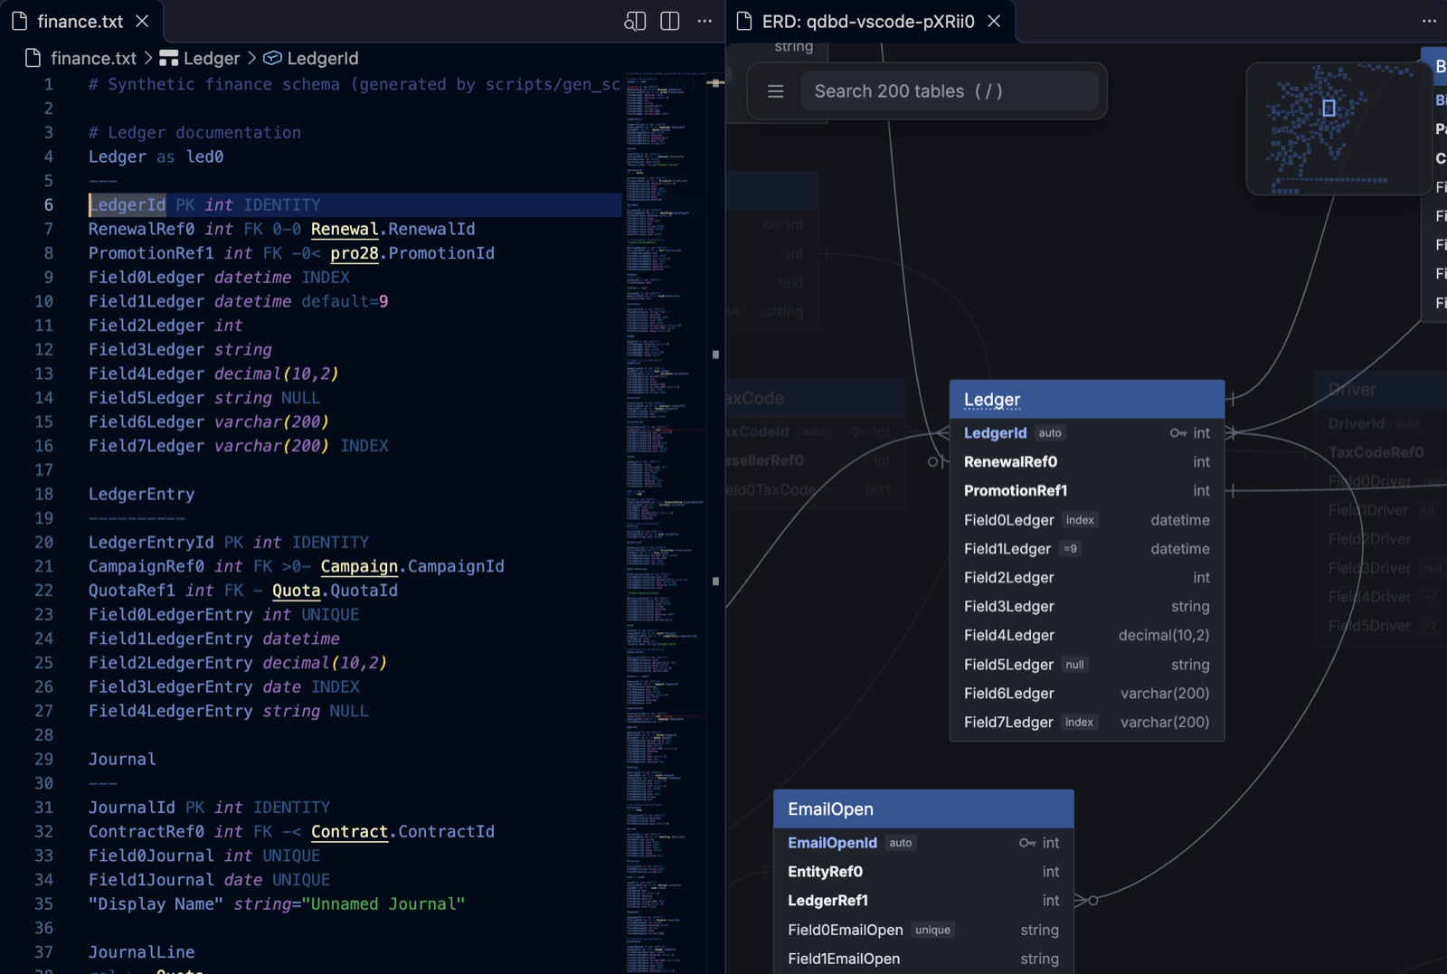
Task: Follow the pro28 reference link on line 8
Action: (x=355, y=253)
